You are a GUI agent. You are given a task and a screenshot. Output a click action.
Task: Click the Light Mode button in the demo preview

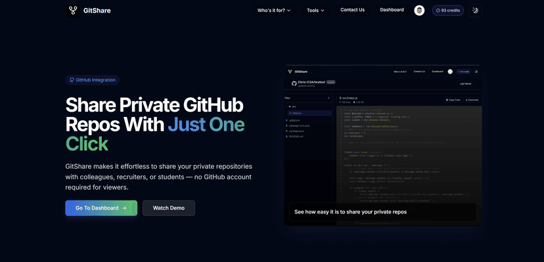tap(465, 83)
